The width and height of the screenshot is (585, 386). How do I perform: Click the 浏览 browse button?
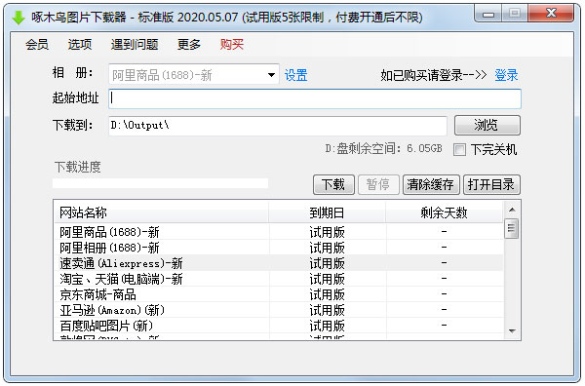pyautogui.click(x=487, y=126)
